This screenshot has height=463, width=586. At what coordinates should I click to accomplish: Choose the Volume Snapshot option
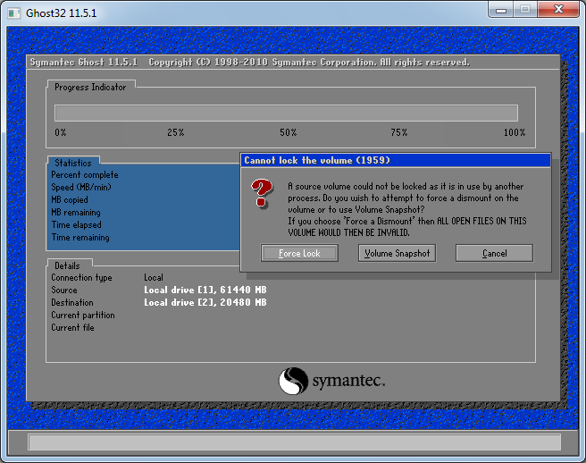397,253
